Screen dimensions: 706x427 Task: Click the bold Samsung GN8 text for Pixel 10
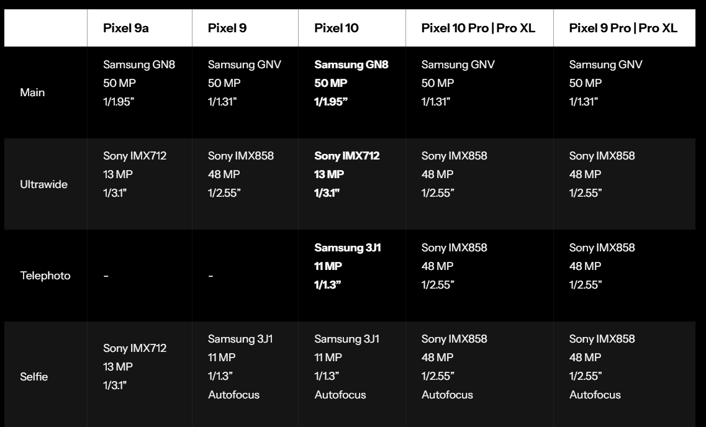tap(351, 65)
